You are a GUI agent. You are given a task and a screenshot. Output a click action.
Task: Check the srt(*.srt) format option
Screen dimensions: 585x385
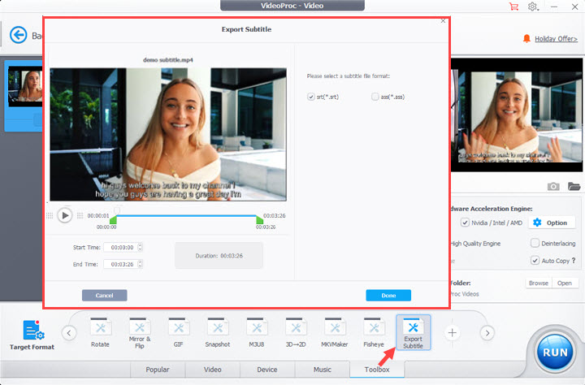pos(310,97)
